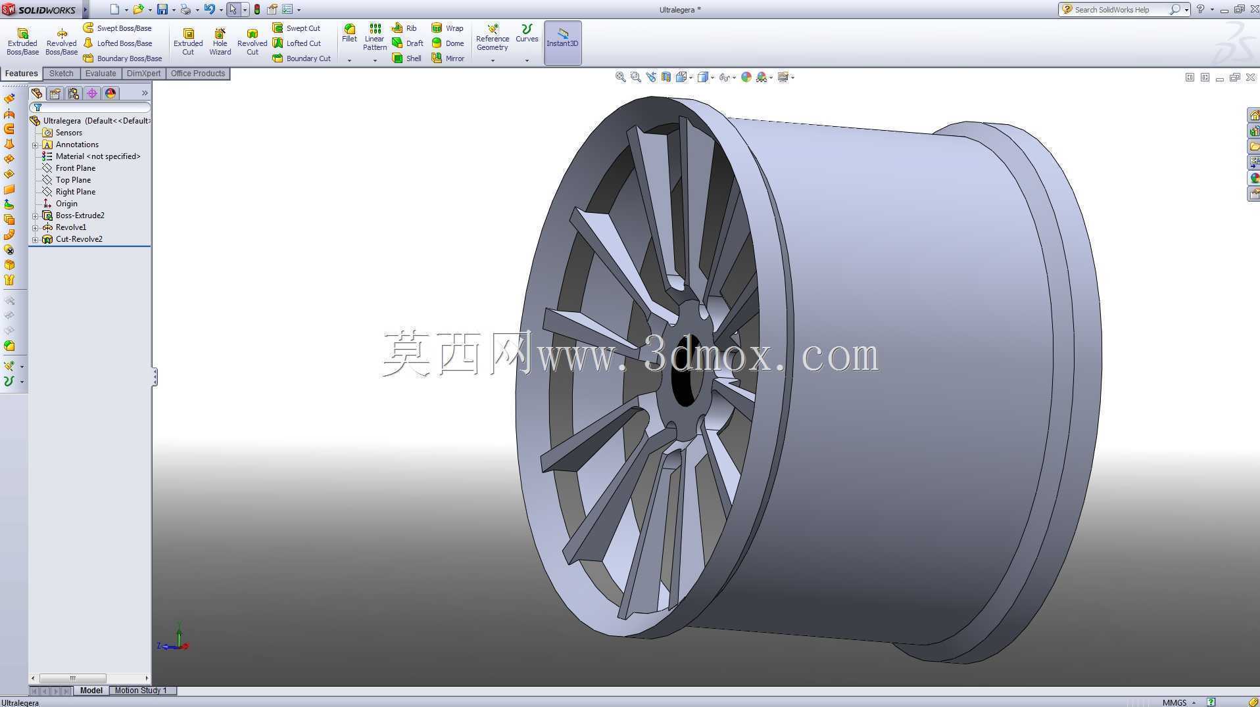1260x707 pixels.
Task: Open the Curves dropdown arrow
Action: click(x=527, y=60)
